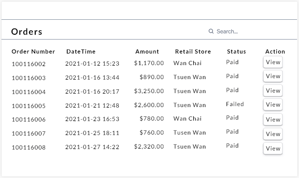Sort by Amount column header

click(x=147, y=52)
